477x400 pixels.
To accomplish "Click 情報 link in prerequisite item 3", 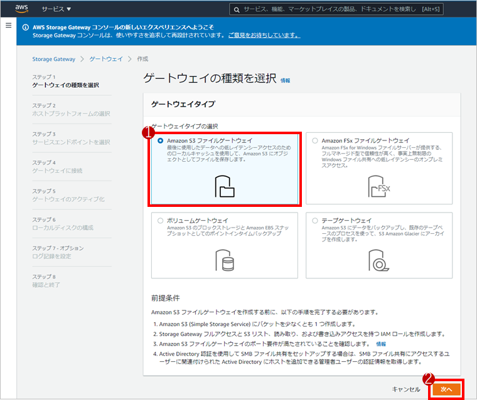I will pos(381,344).
